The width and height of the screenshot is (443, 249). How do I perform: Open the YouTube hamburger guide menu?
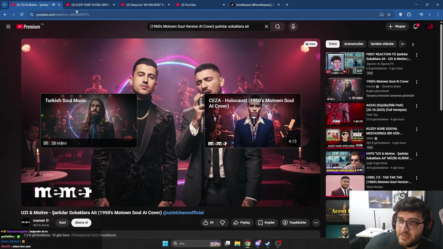click(8, 26)
